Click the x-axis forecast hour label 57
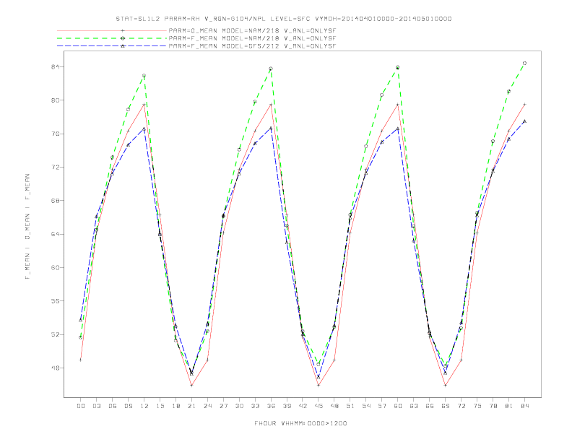The image size is (572, 442). 382,406
